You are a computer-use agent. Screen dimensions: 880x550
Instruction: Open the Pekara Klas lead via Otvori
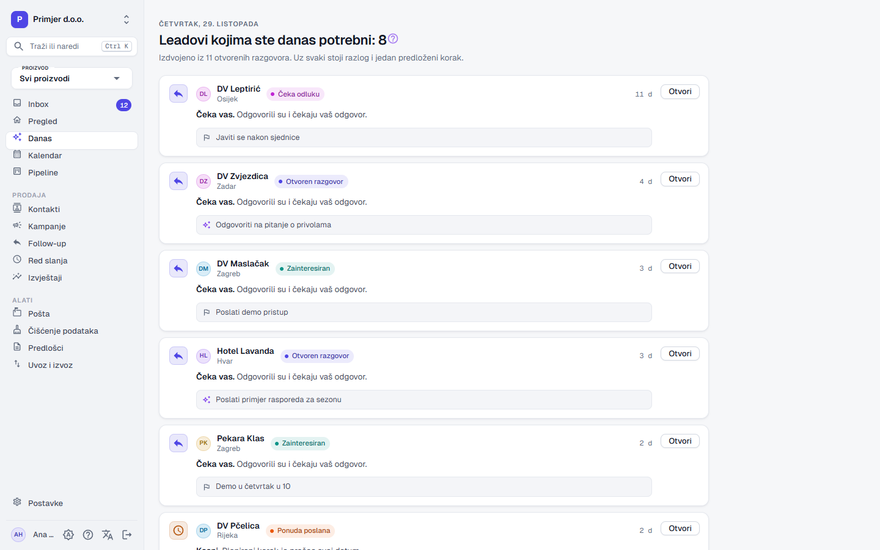[x=680, y=441]
